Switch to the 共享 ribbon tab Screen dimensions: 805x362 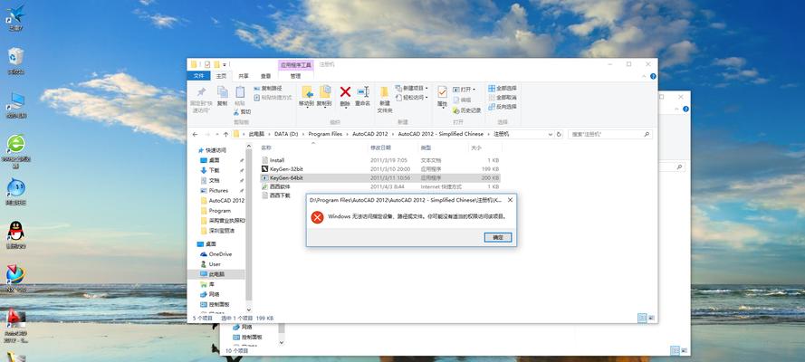coord(244,76)
